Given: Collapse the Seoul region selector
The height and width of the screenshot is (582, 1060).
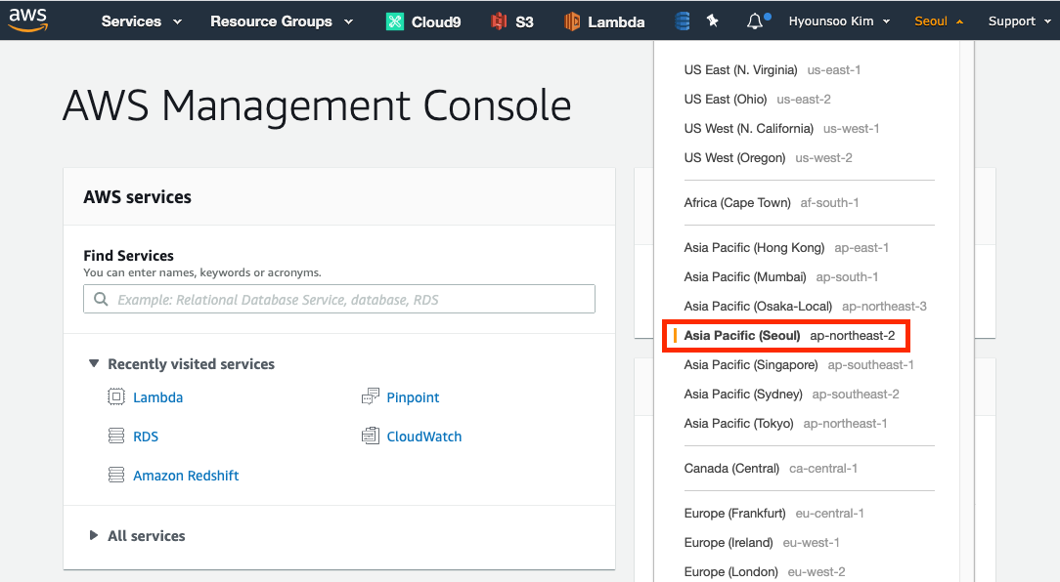Looking at the screenshot, I should point(939,21).
